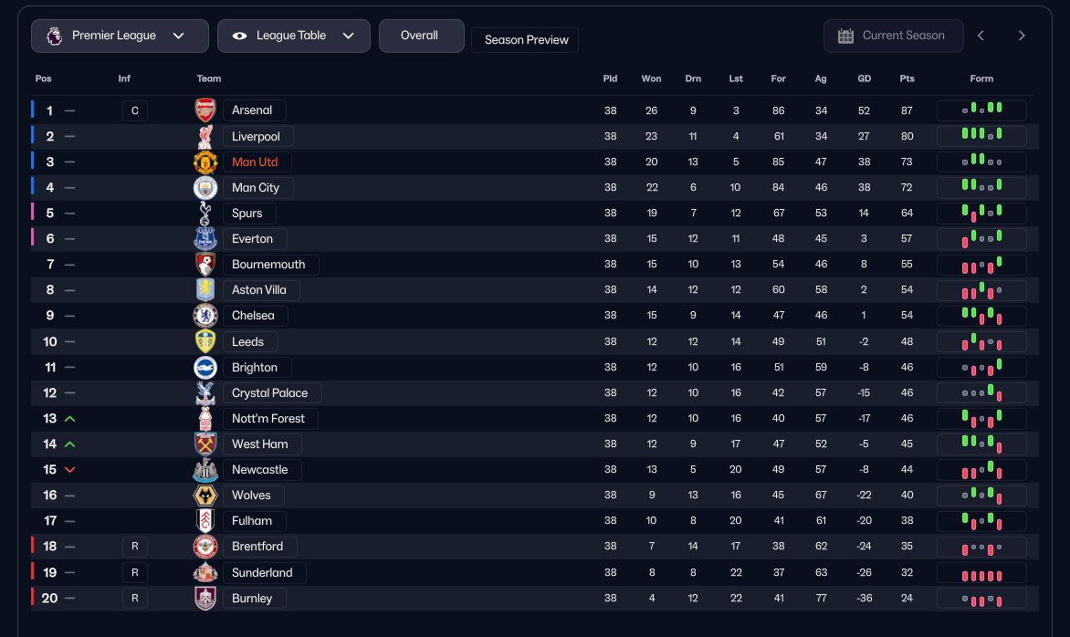
Task: Click Burnley's relegation R info badge
Action: point(134,599)
